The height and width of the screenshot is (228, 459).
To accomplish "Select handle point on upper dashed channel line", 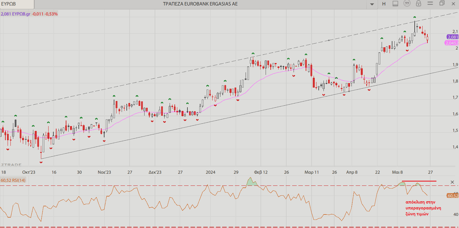I will click(329, 40).
